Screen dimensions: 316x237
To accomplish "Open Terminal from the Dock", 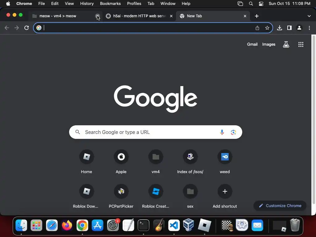I will coord(143,225).
